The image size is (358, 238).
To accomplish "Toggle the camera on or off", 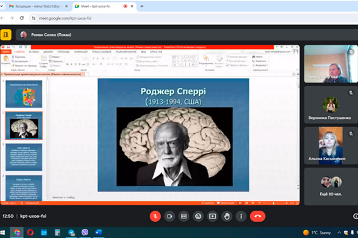I will 169,216.
